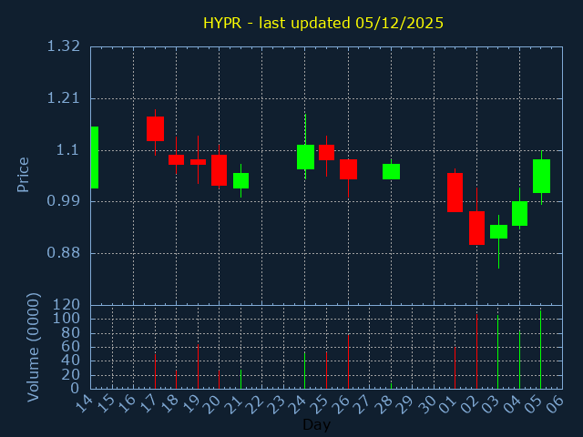Click the green volume bar for day 03
The width and height of the screenshot is (583, 437).
pyautogui.click(x=497, y=352)
